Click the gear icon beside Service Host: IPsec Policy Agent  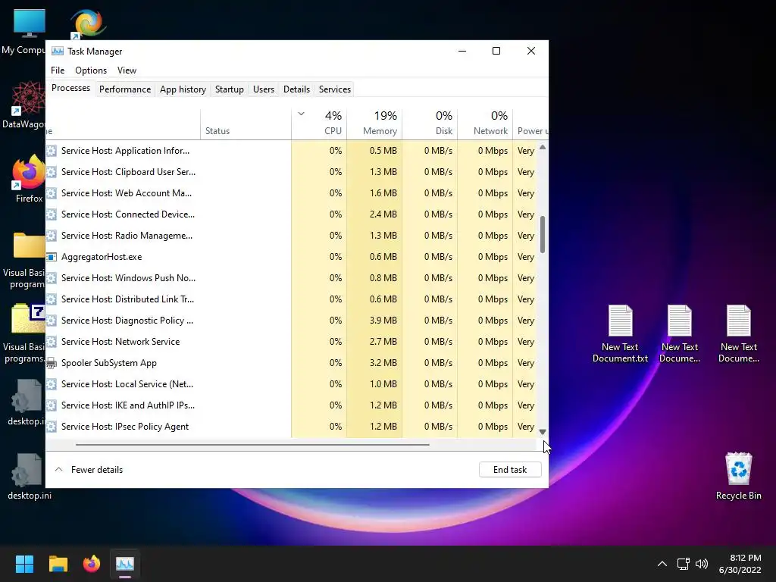pyautogui.click(x=52, y=427)
